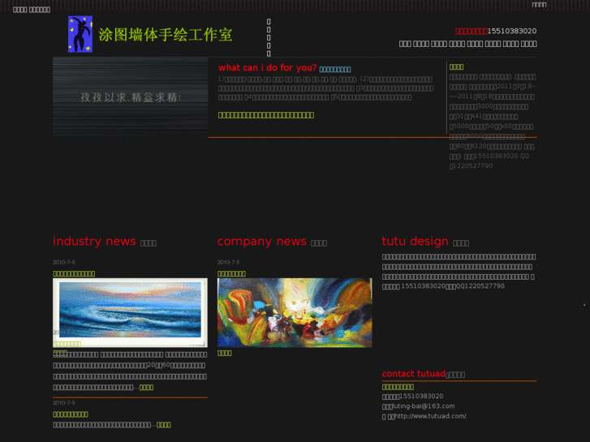Click the 'contact tutuad' heading
590x442 pixels.
click(x=414, y=374)
